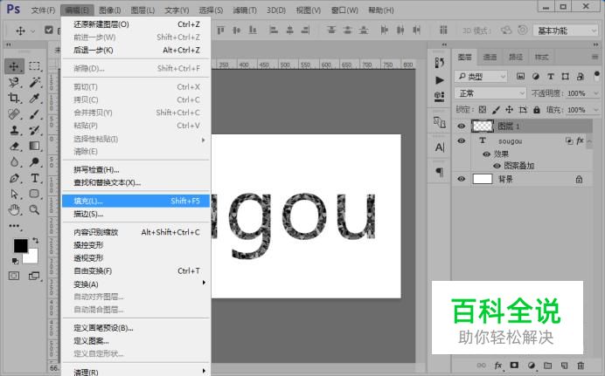Select the Brush tool
The image size is (605, 376).
[34, 114]
